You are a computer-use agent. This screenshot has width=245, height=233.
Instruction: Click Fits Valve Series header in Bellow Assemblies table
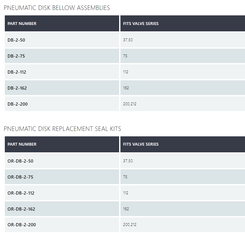141,23
